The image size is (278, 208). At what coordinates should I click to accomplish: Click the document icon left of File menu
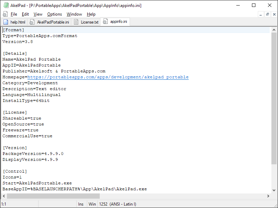tap(5, 14)
